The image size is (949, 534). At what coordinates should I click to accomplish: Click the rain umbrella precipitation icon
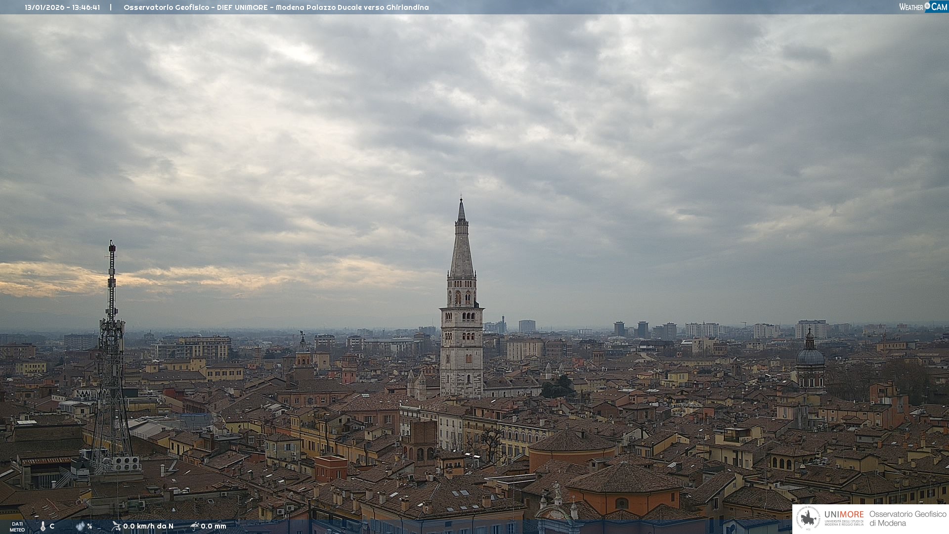[x=195, y=526]
